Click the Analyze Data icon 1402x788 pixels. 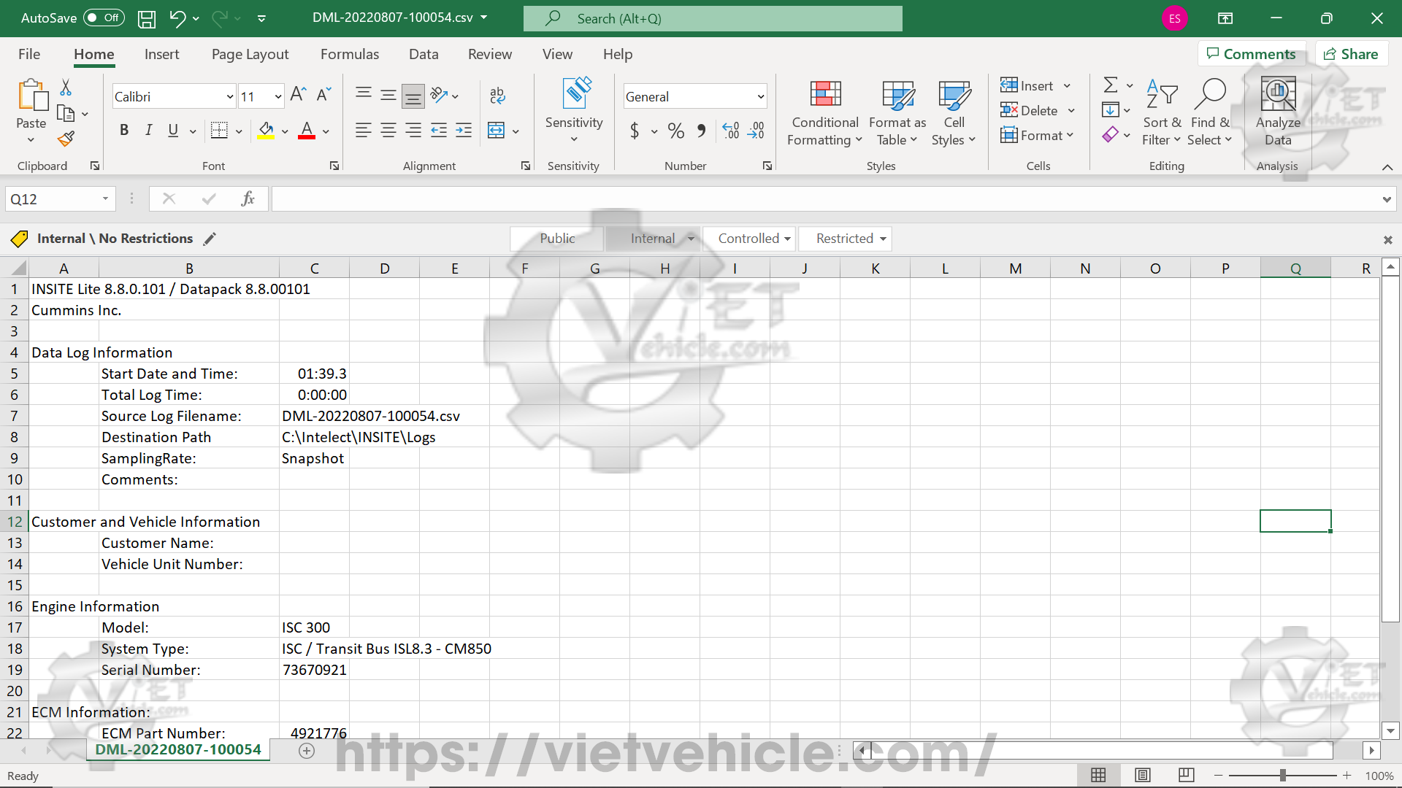click(1278, 95)
